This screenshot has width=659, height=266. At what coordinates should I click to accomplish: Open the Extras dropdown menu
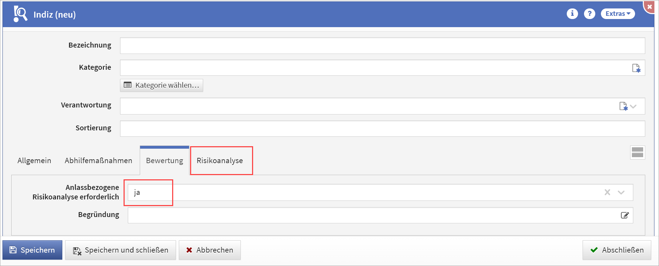618,14
